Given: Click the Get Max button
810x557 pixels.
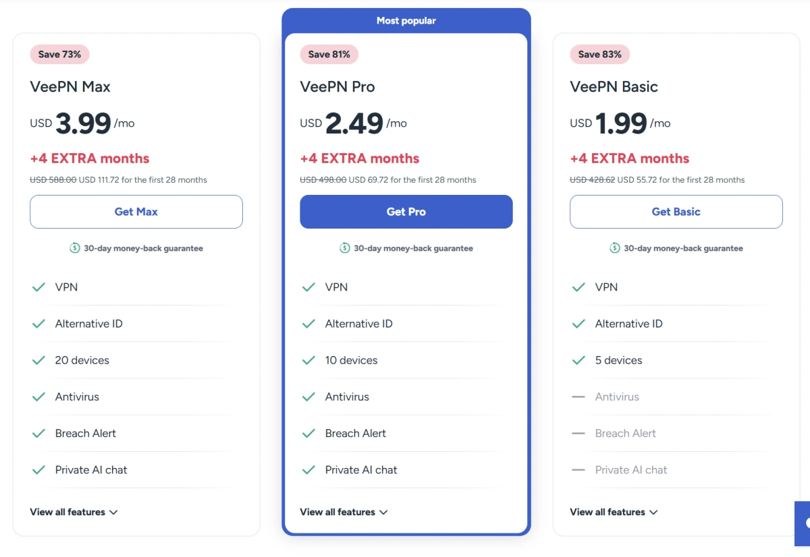Looking at the screenshot, I should click(x=136, y=212).
